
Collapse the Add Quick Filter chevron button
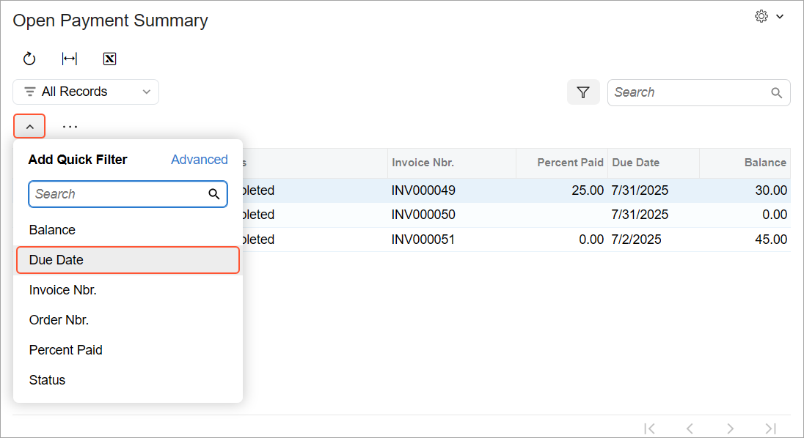29,127
